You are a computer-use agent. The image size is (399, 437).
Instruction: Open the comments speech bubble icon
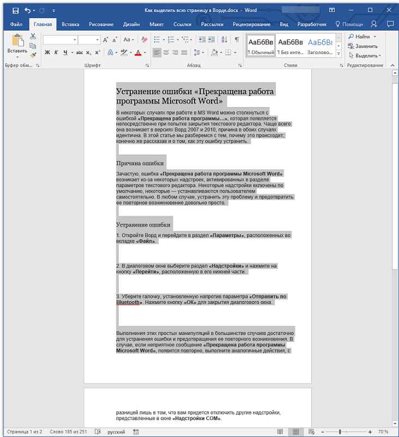click(x=390, y=24)
